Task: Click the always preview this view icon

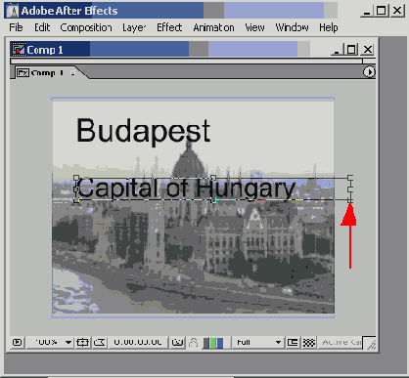Action: pyautogui.click(x=17, y=342)
